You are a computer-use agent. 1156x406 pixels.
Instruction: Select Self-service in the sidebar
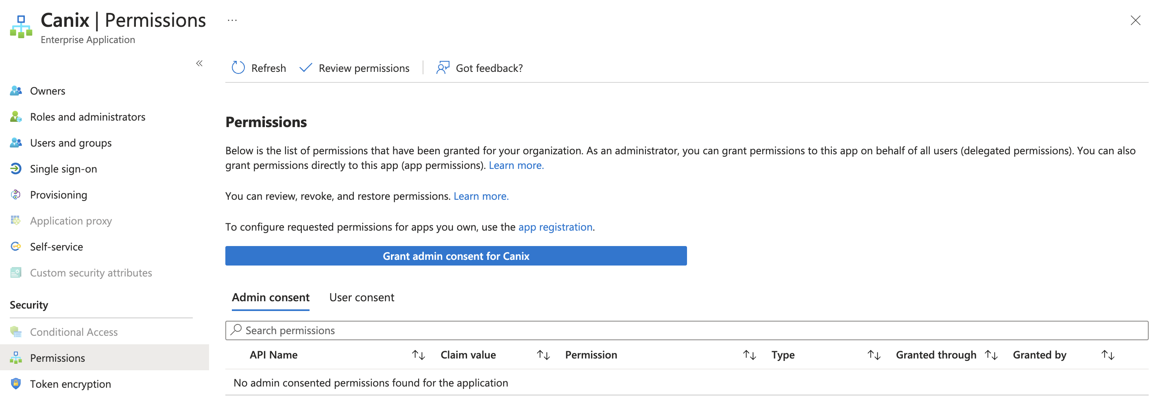[x=56, y=246]
